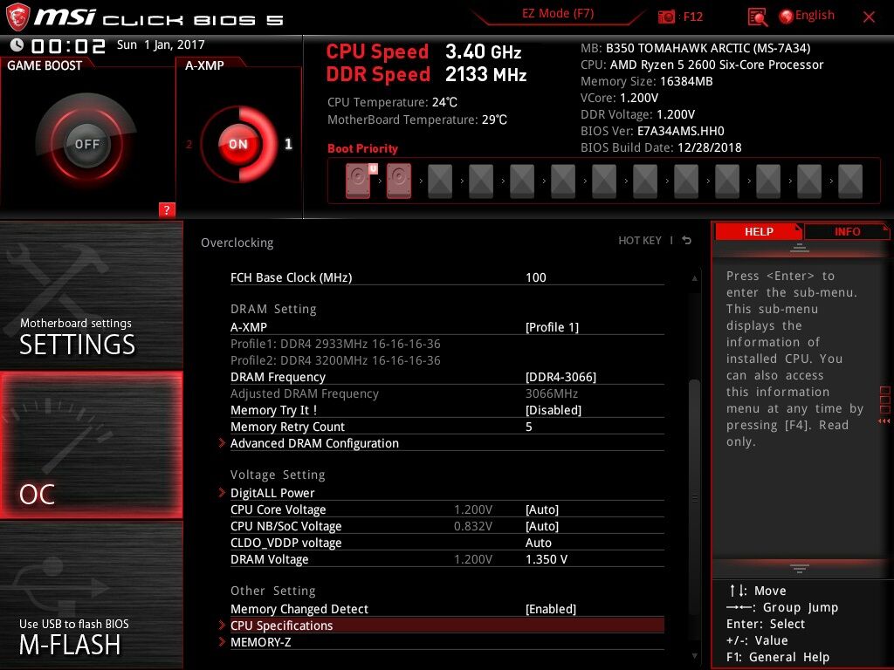The height and width of the screenshot is (670, 894).
Task: Click the help panel top collapse handle
Action: [800, 248]
